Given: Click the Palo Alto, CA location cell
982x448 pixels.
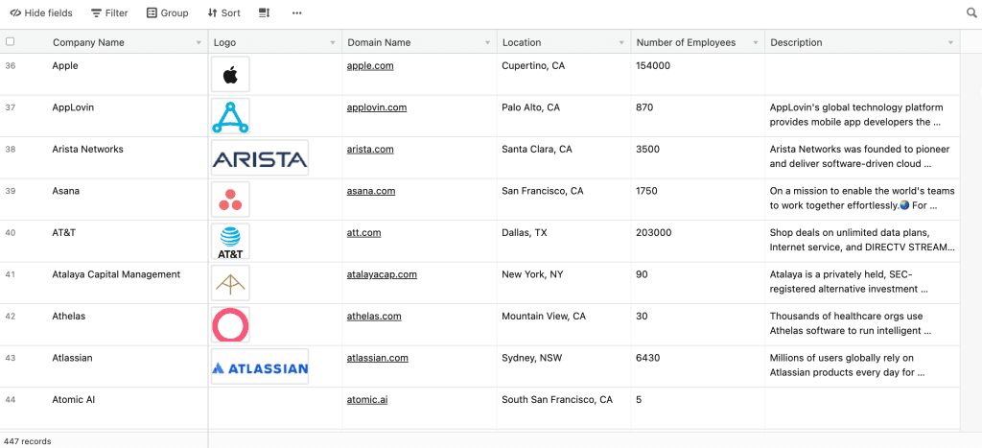Looking at the screenshot, I should pos(564,116).
